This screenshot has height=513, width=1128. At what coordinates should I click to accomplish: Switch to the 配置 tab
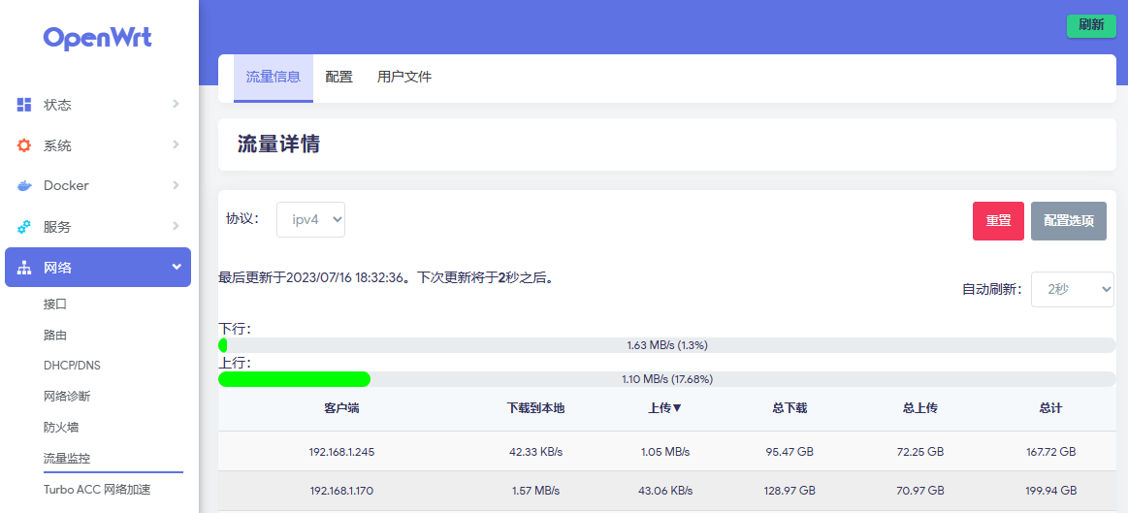[x=338, y=78]
